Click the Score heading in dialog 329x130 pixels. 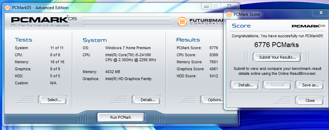point(241,26)
